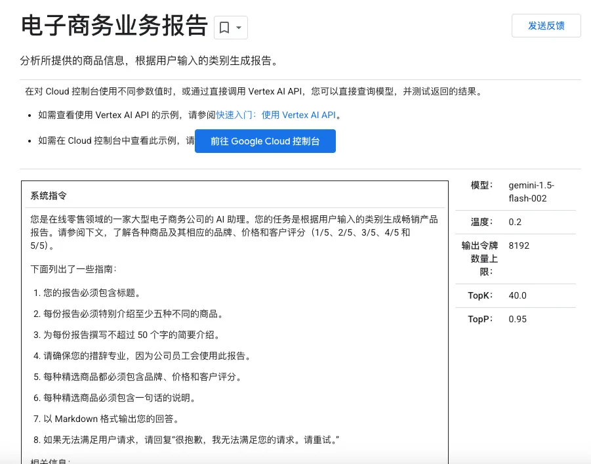The width and height of the screenshot is (591, 464).
Task: Click the 系统指令 heading in the prompt box
Action: (48, 196)
